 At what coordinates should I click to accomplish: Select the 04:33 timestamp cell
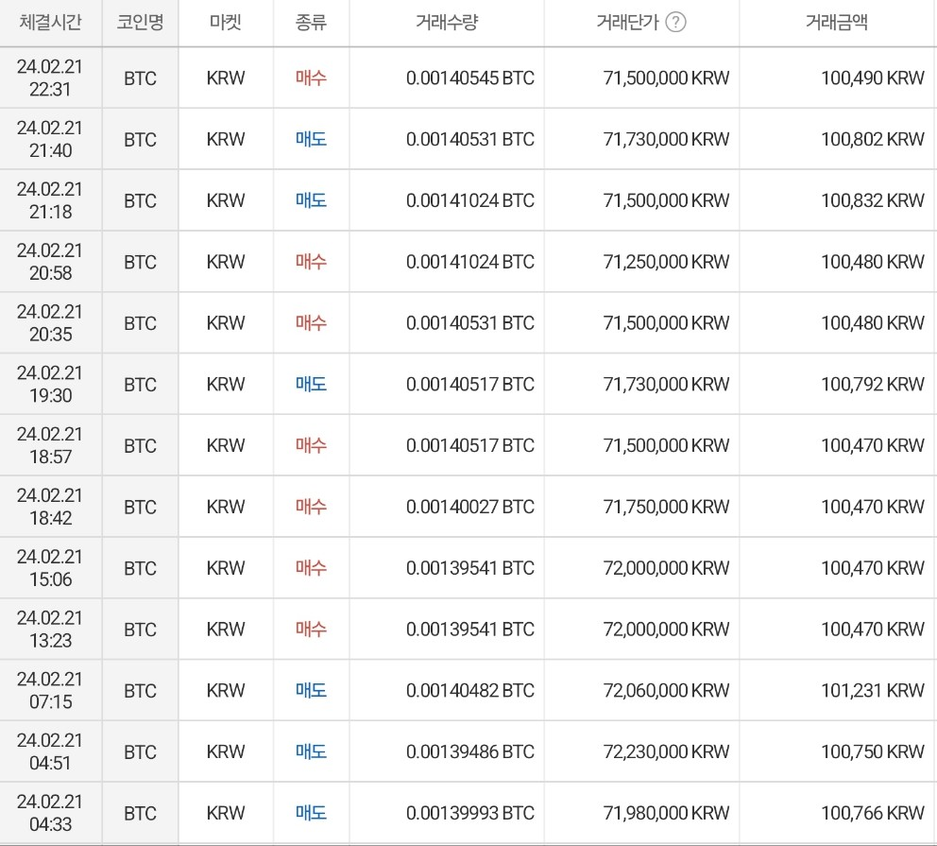click(x=50, y=813)
